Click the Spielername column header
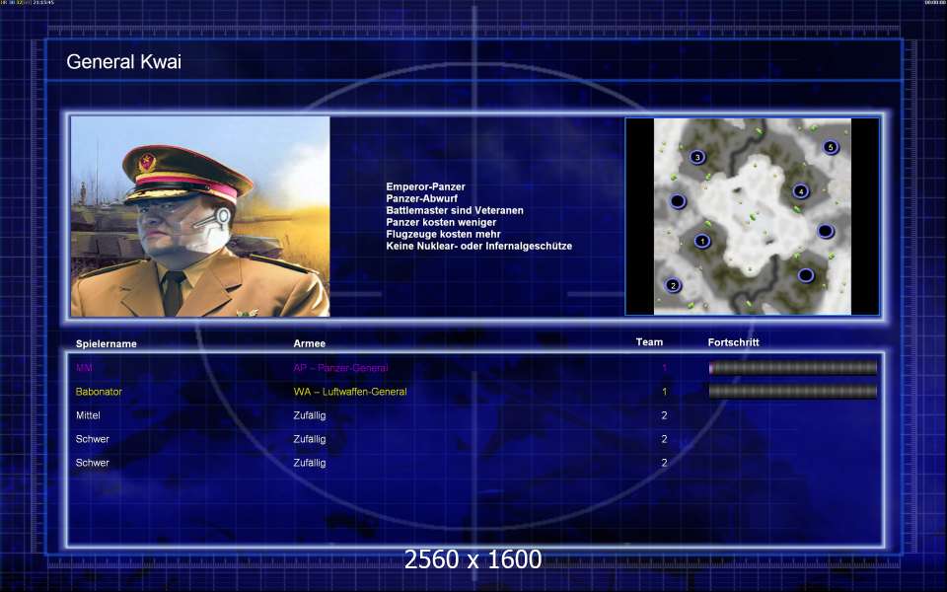Viewport: 947px width, 592px height. [x=107, y=343]
